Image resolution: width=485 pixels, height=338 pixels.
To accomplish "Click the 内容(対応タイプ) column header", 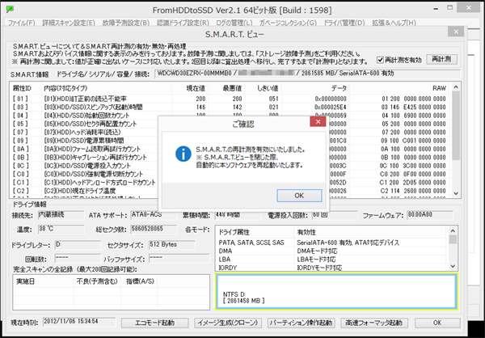I will (107, 88).
